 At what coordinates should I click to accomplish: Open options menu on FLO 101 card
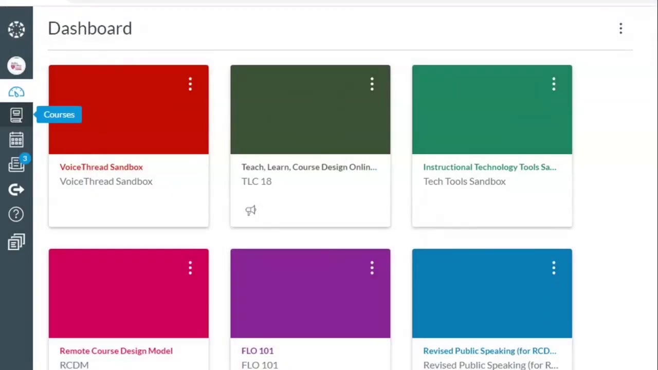point(372,268)
